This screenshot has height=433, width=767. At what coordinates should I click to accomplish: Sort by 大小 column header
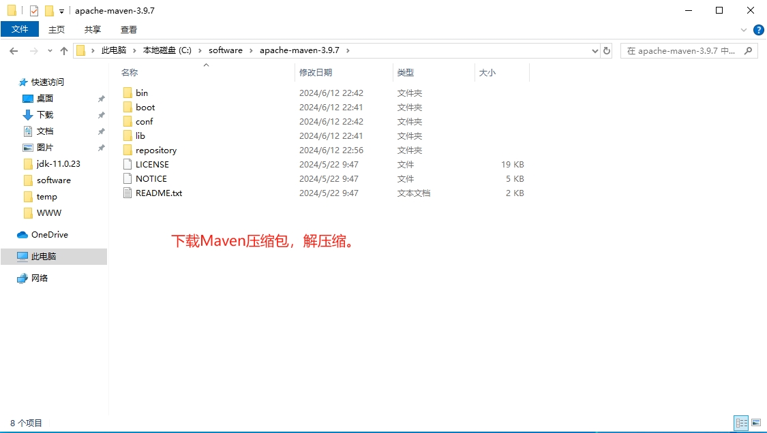click(x=487, y=72)
